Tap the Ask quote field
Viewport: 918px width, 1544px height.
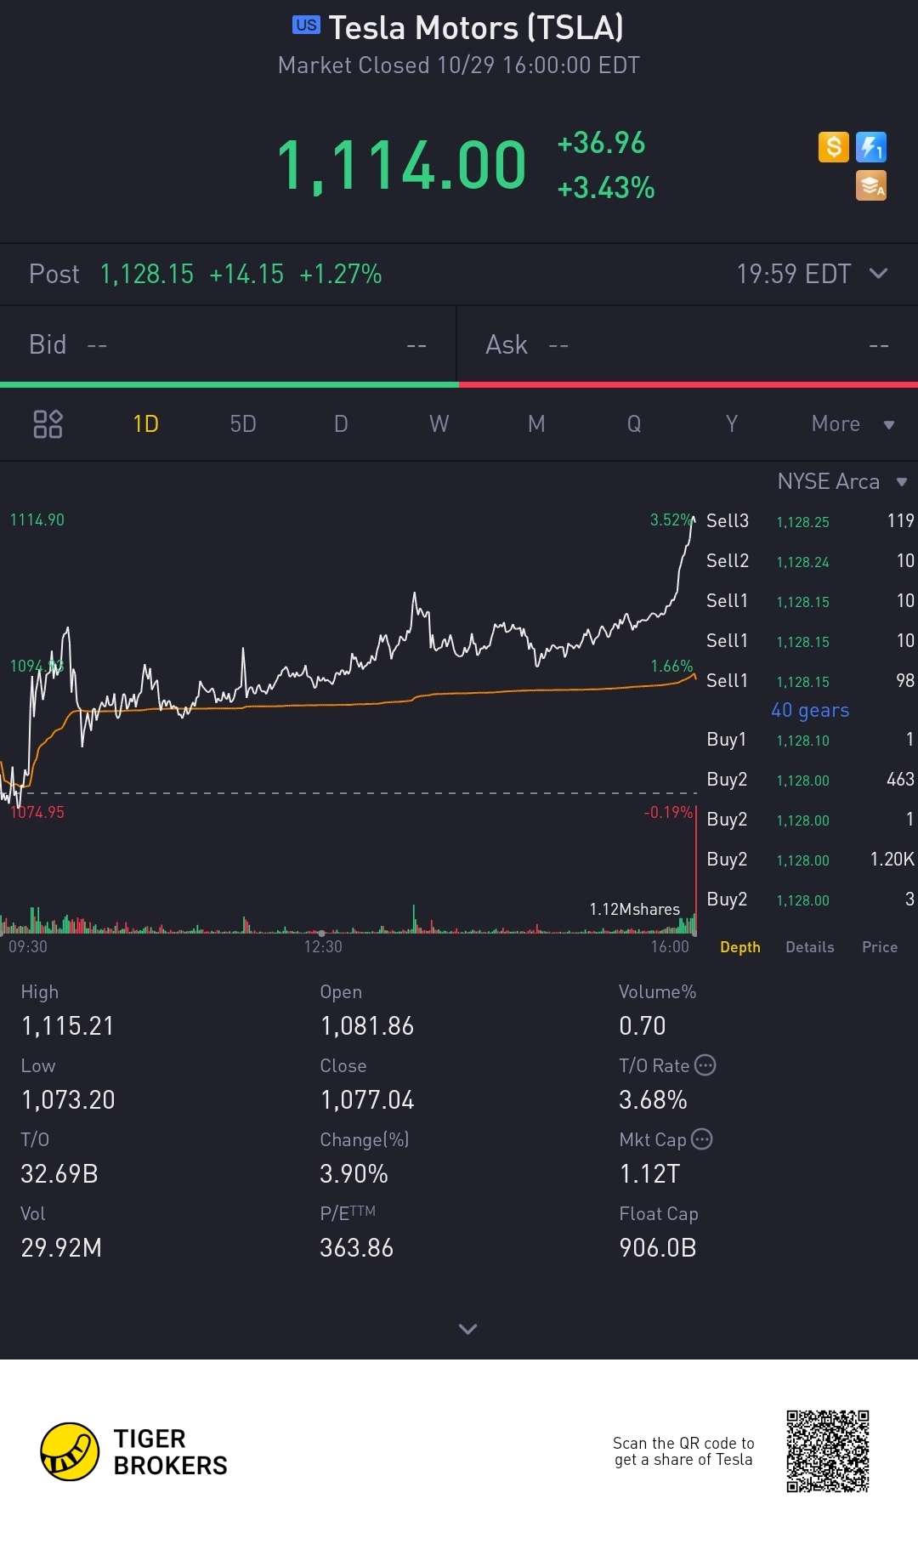click(x=688, y=344)
